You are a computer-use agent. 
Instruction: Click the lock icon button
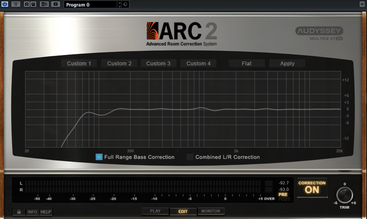(19, 212)
